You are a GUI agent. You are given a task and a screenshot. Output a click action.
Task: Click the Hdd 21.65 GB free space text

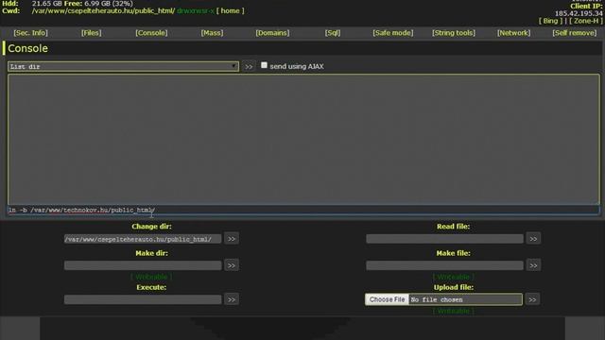coord(82,4)
